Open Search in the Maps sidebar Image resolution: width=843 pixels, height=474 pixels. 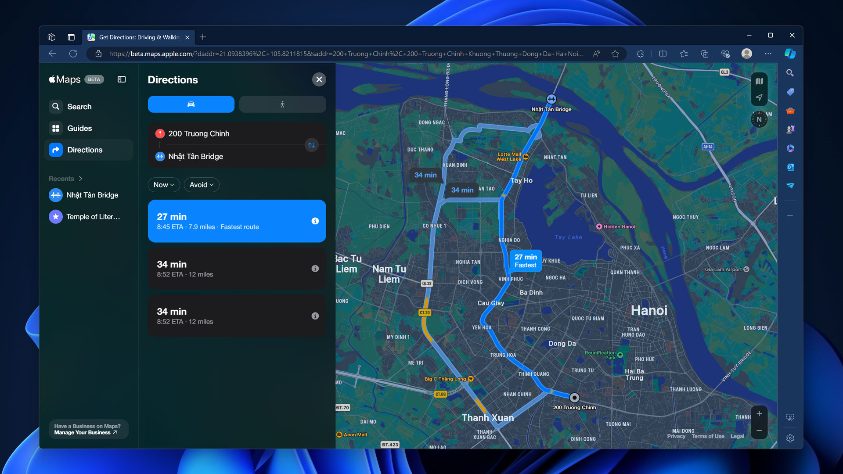tap(89, 107)
